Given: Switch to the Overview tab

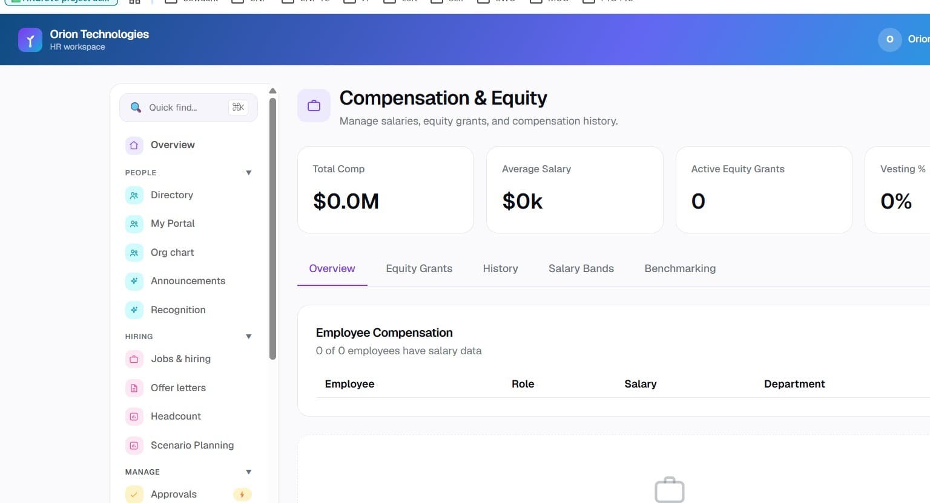Looking at the screenshot, I should tap(332, 268).
